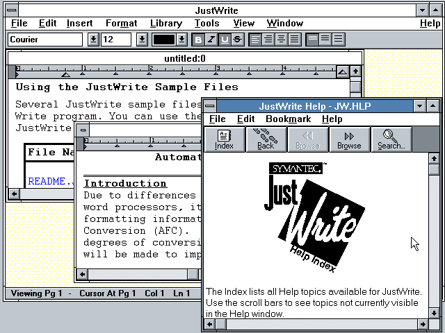445x333 pixels.
Task: Open the Edit menu in JustWrite
Action: click(x=48, y=23)
